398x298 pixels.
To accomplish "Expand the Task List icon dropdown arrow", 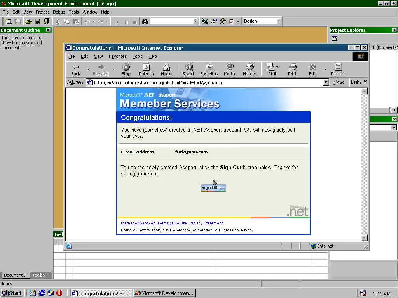I will tap(238, 21).
